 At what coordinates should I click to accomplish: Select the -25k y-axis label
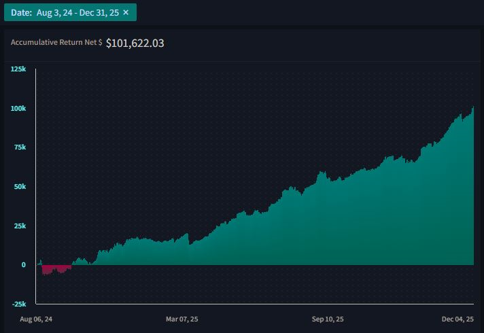(19, 304)
